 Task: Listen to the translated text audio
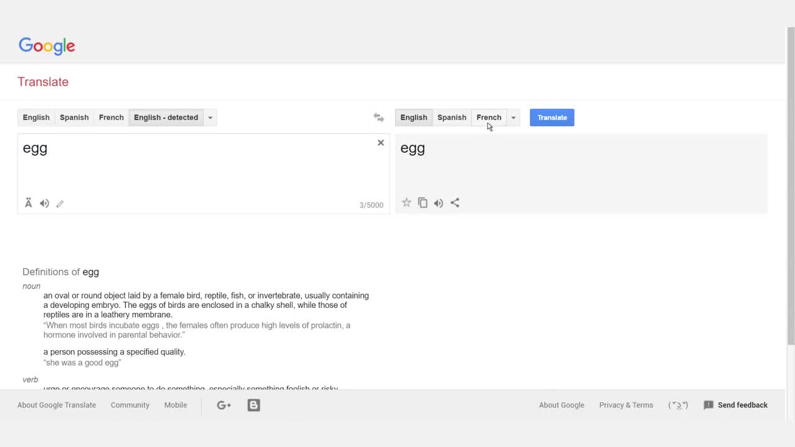tap(438, 203)
